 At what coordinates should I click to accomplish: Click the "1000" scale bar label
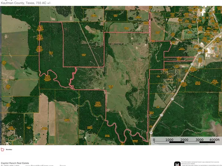169,140
